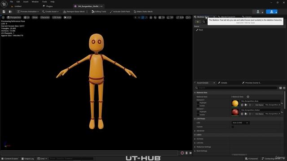The image size is (287, 161).
Task: Open the Window menu
Action: [35, 2]
